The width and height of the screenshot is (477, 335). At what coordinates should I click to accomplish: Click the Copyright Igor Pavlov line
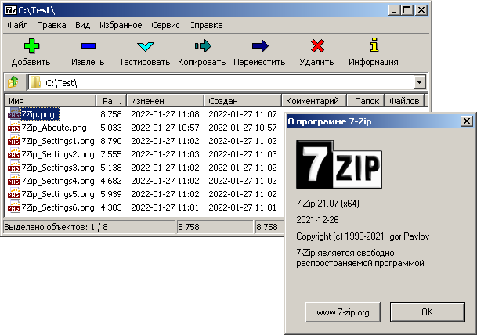coord(363,236)
